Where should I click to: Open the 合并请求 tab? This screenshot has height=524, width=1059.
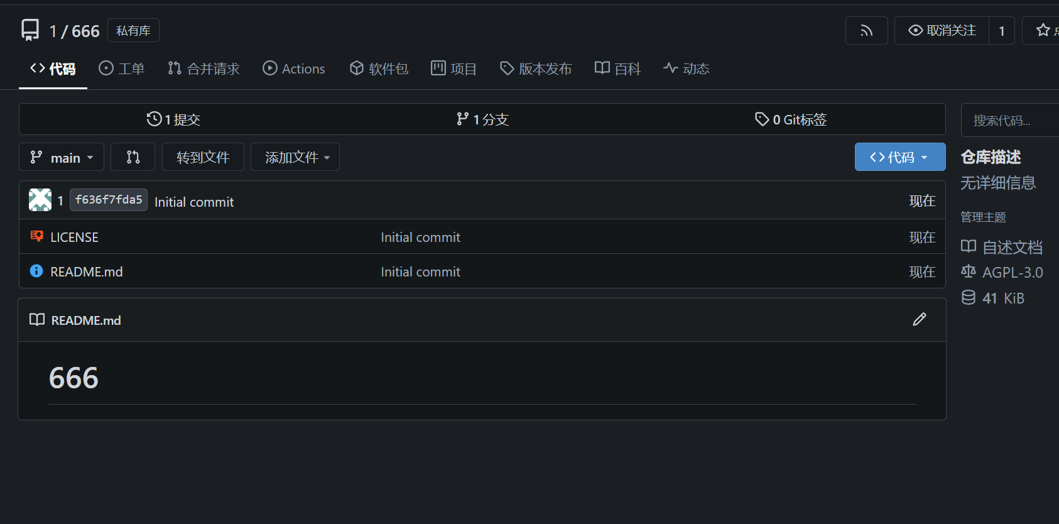tap(204, 68)
